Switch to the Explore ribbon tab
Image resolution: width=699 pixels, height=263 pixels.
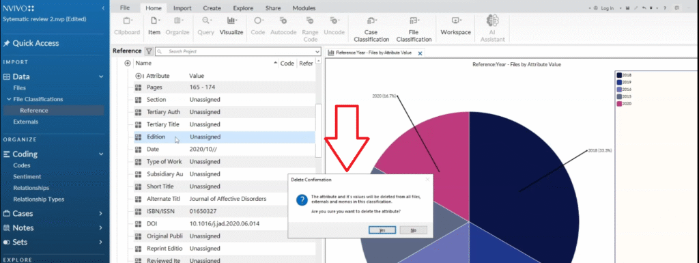243,8
